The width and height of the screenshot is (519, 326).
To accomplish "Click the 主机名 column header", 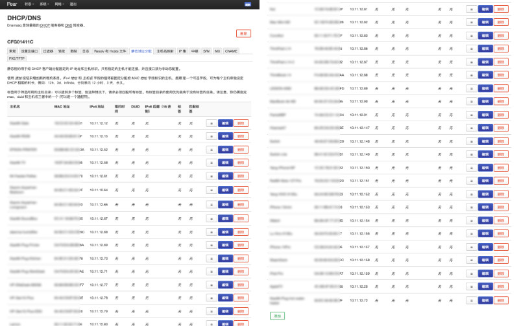I will coord(15,107).
